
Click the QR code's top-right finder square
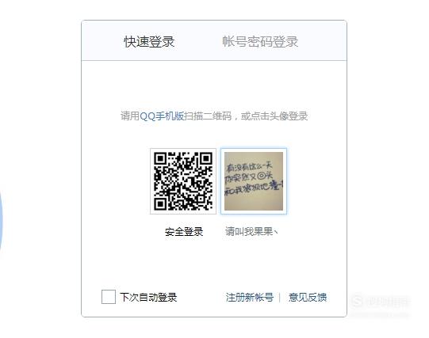205,158
